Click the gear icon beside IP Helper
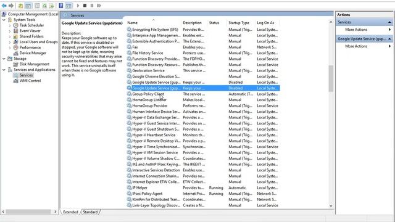 [129, 187]
